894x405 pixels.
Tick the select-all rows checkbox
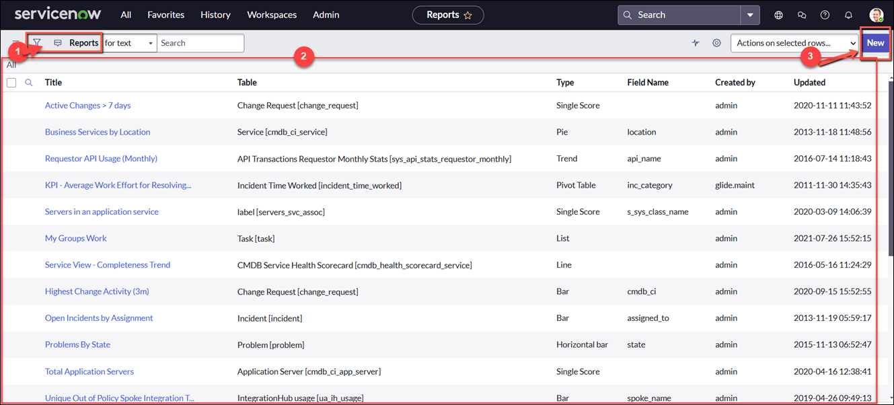point(11,83)
